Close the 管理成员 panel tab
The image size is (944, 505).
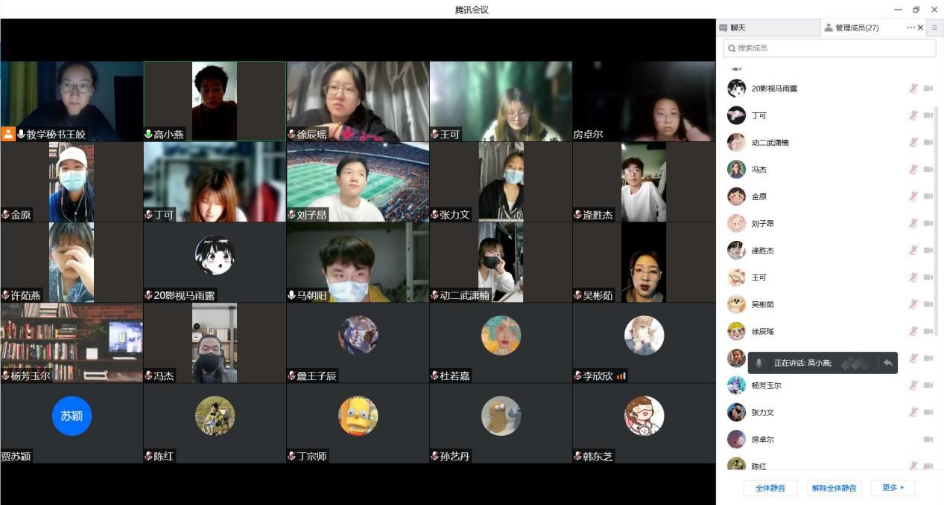pyautogui.click(x=920, y=28)
